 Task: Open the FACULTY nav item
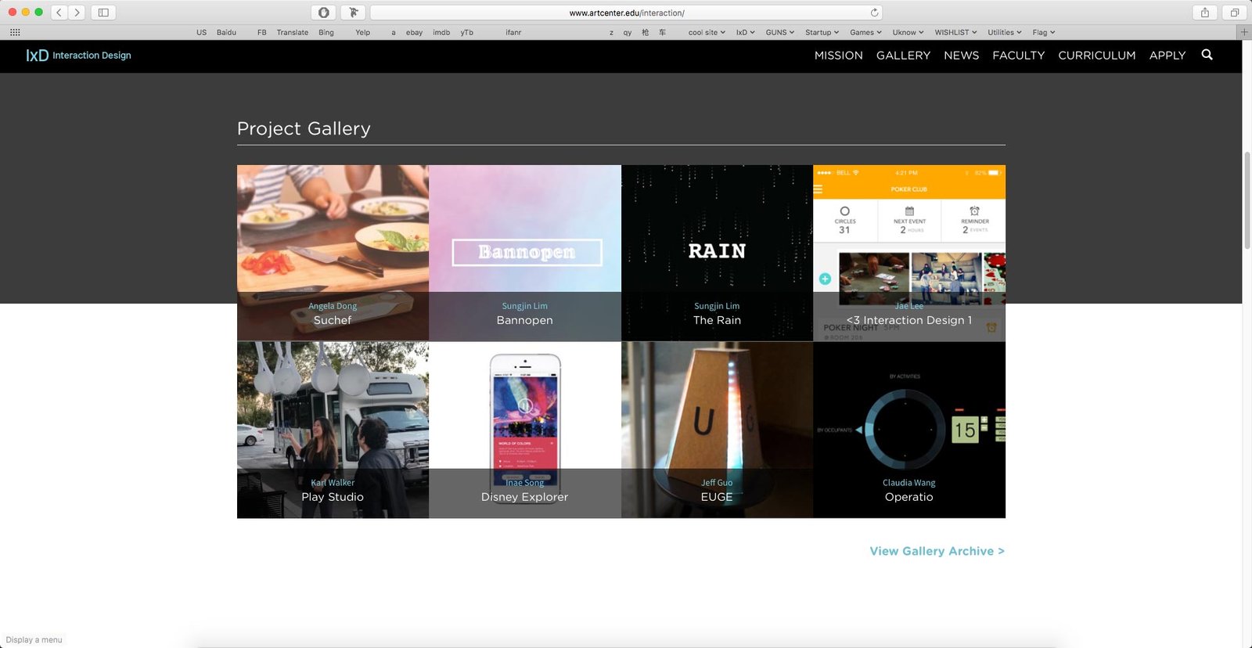pos(1018,56)
